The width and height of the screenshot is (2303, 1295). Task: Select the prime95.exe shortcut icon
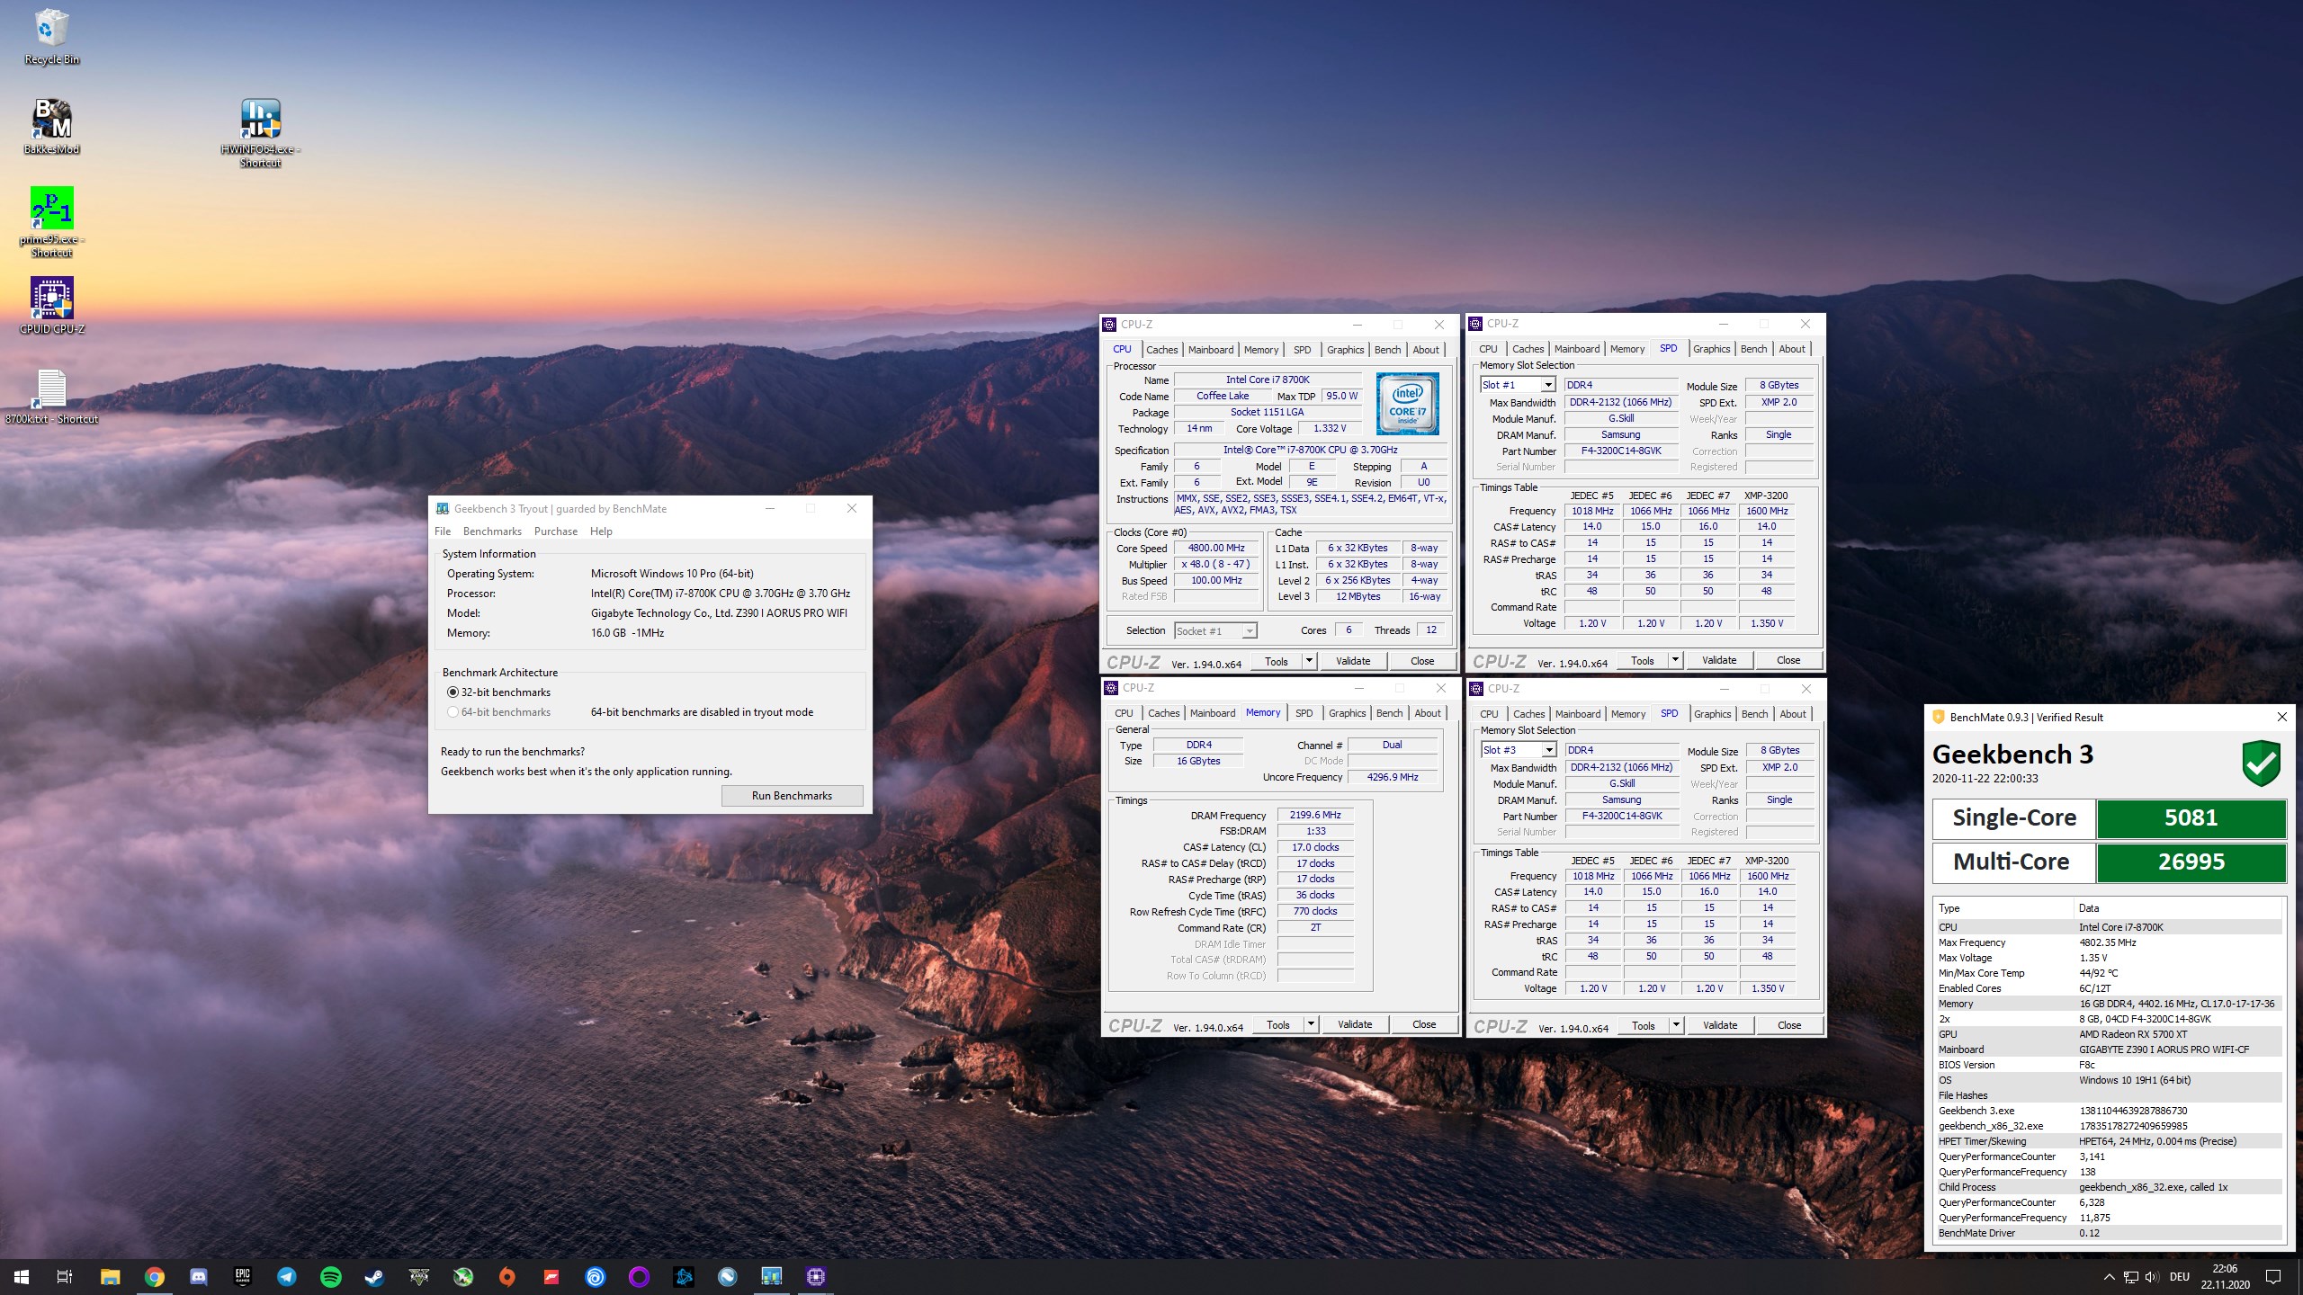[x=51, y=222]
